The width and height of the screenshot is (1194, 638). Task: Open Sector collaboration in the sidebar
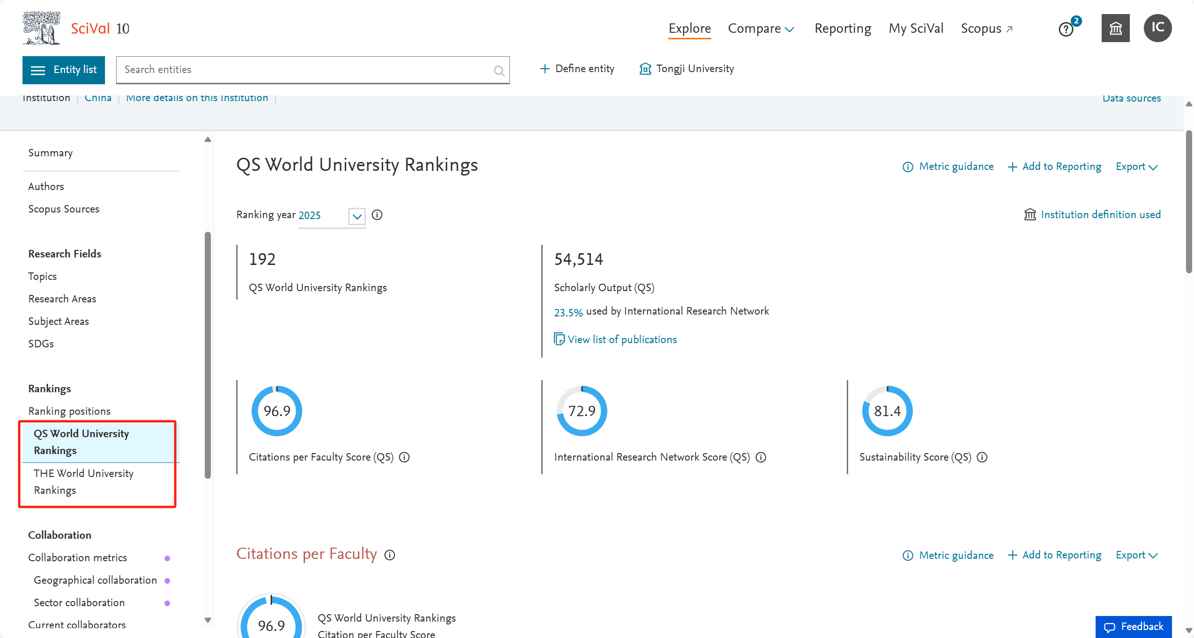[x=79, y=602]
